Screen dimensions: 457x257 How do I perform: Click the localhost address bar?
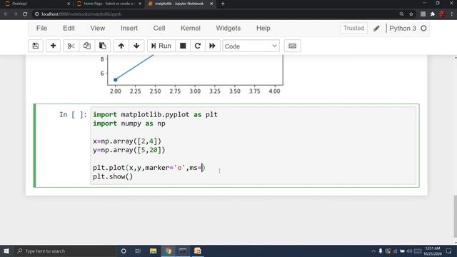(x=216, y=14)
